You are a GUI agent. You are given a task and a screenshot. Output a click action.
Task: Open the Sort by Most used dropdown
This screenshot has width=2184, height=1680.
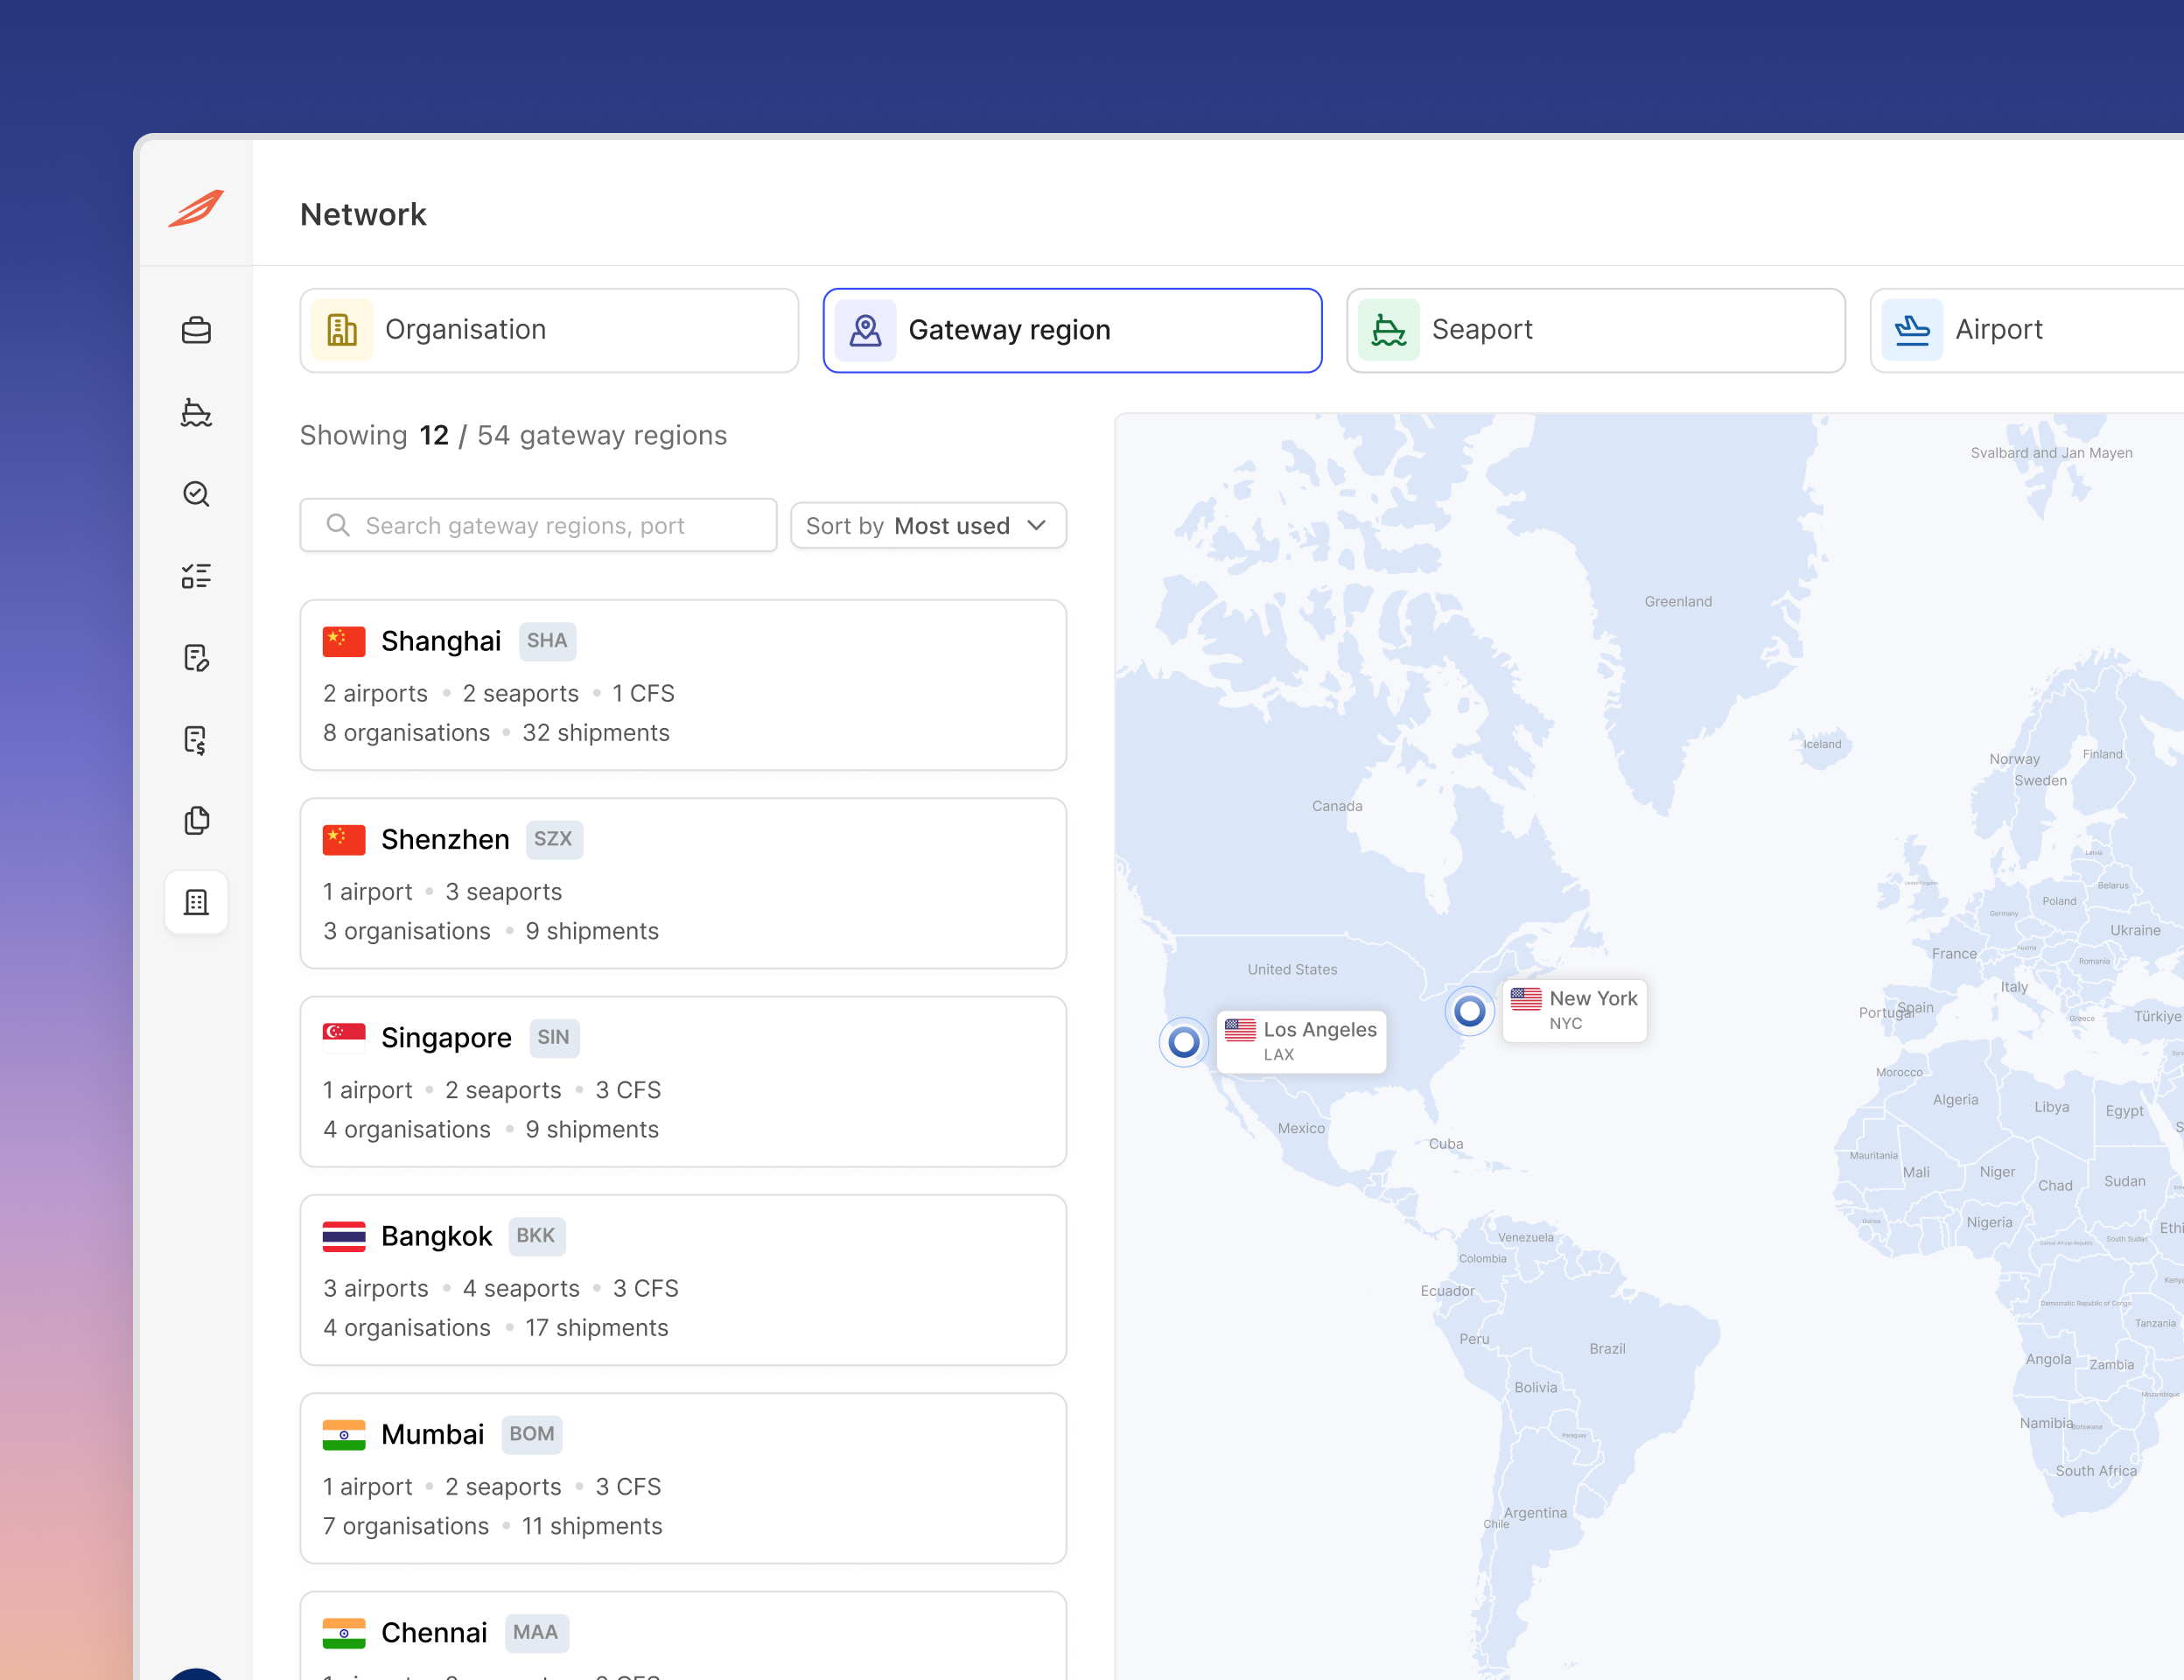[x=928, y=525]
